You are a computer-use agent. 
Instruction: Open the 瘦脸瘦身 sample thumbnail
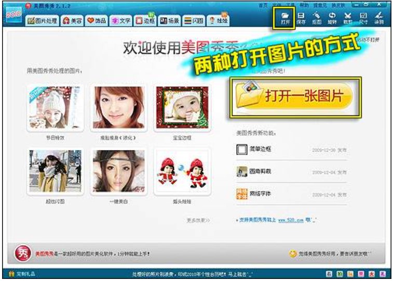pyautogui.click(x=118, y=108)
